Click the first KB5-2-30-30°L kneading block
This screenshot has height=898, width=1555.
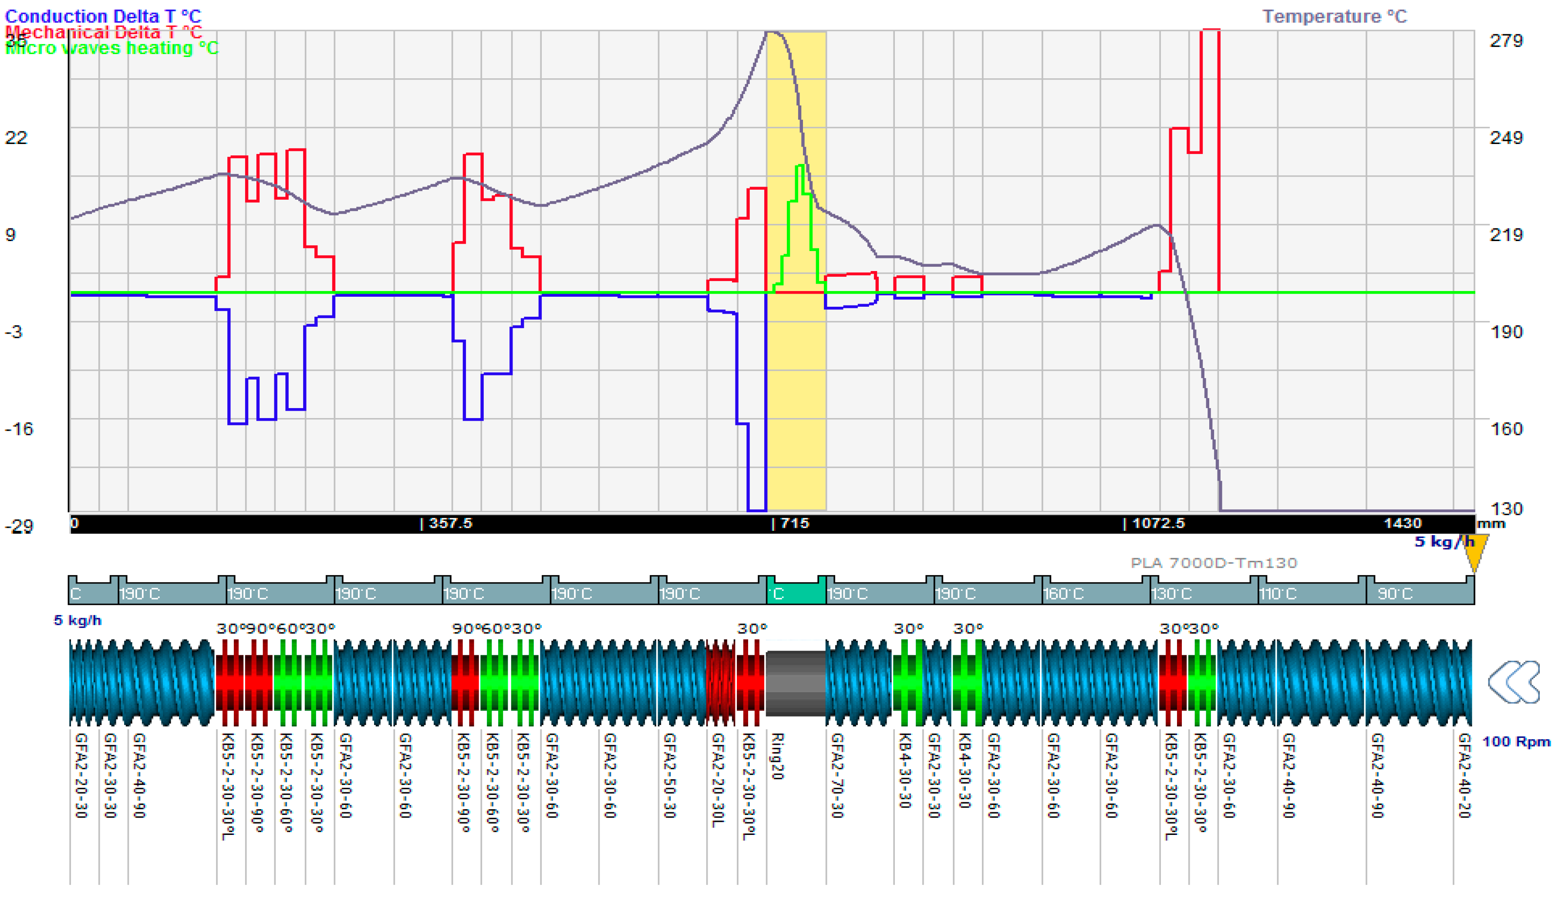(230, 682)
